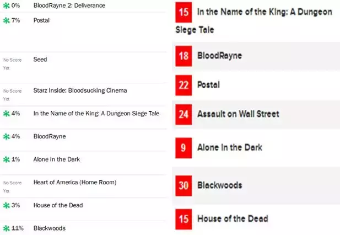The height and width of the screenshot is (235, 340).
Task: Open Heart of America (Home Room) link
Action: [74, 182]
